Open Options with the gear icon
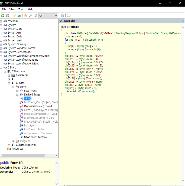Screen dimensions: 185x186 pos(69,15)
